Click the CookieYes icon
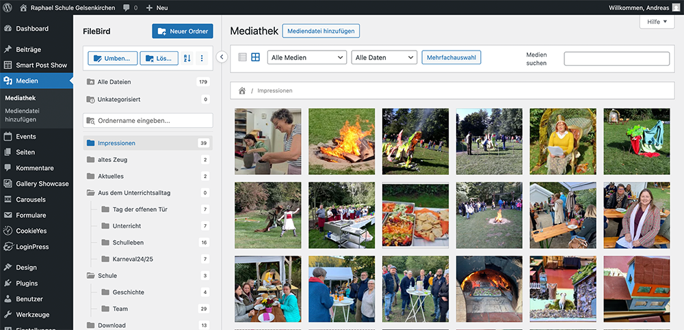The width and height of the screenshot is (684, 330). pos(8,231)
